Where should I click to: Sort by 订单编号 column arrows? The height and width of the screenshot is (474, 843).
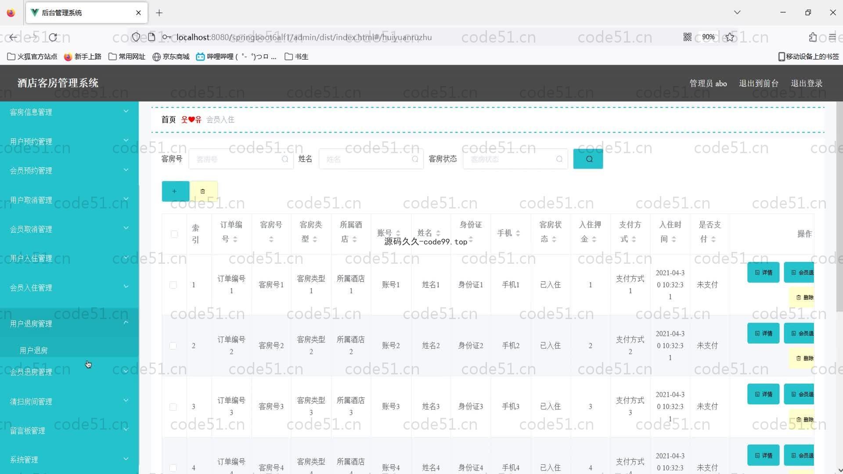tap(235, 239)
